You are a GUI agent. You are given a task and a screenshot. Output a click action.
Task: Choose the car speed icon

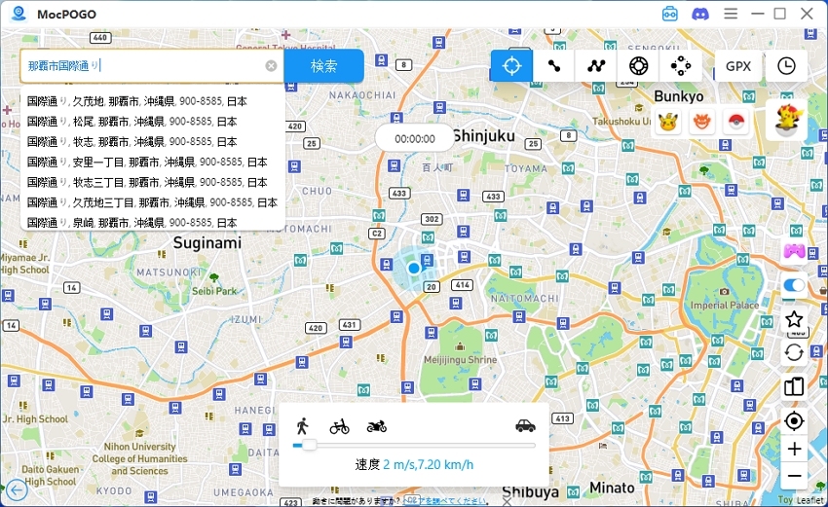tap(525, 426)
